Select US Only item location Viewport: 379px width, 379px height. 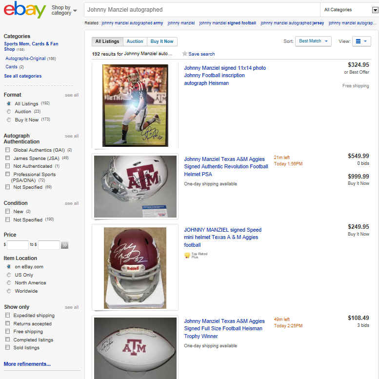point(9,275)
